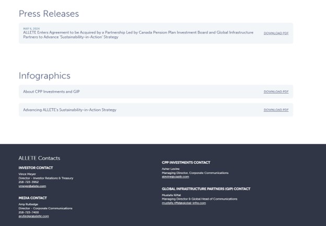Open the alevine@cppib.com email link
326x226 pixels.
(x=176, y=177)
